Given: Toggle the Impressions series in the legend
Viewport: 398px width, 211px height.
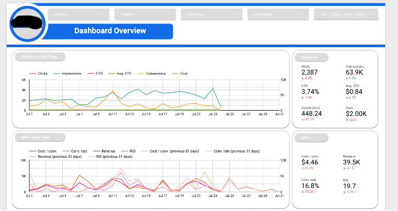Looking at the screenshot, I should click(x=68, y=74).
